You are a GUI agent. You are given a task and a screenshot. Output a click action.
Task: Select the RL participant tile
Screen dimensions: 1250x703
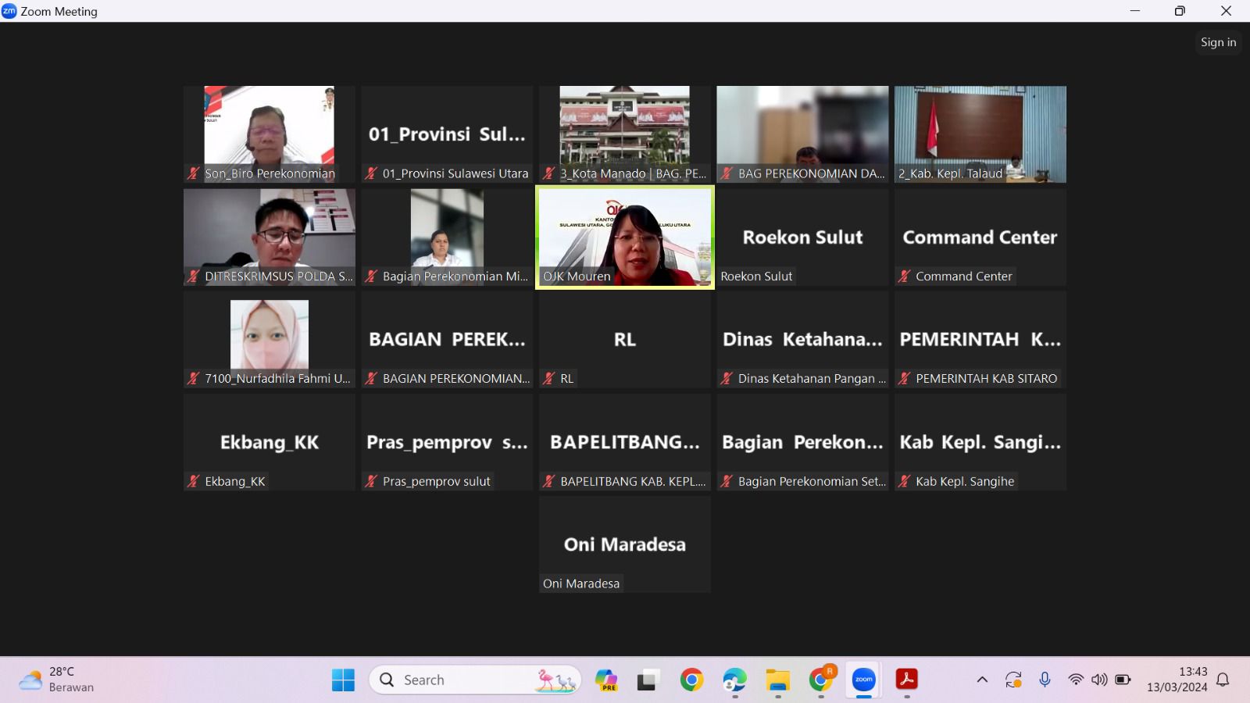[625, 339]
